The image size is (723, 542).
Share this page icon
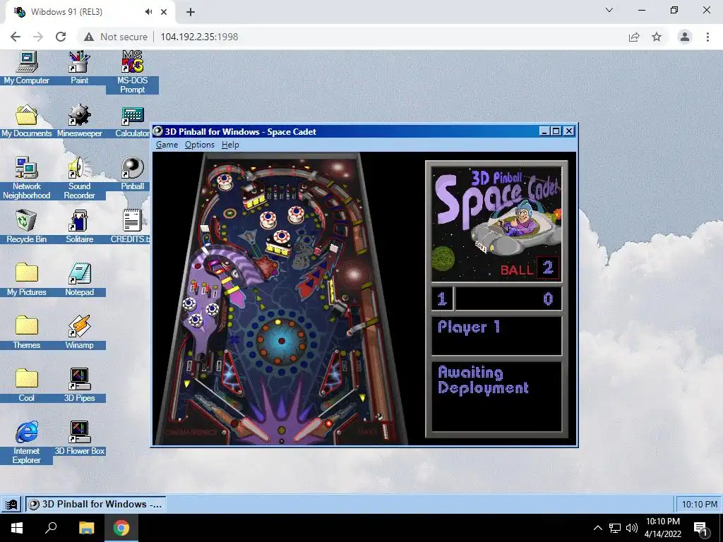pos(634,37)
